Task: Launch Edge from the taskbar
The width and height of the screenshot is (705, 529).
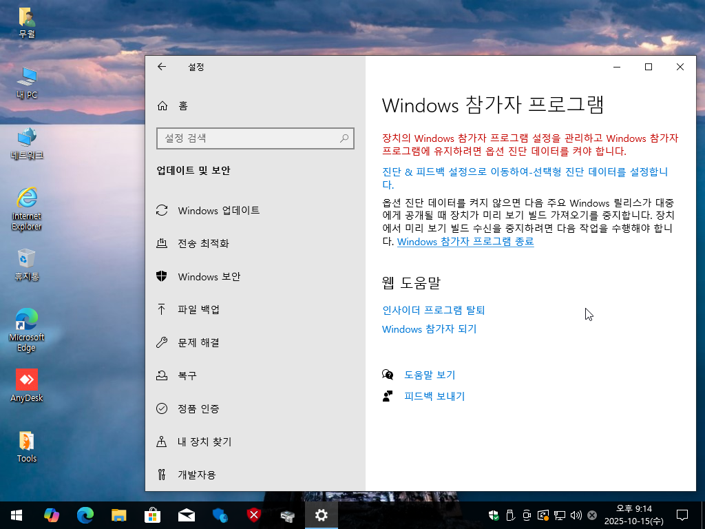Action: click(x=85, y=515)
